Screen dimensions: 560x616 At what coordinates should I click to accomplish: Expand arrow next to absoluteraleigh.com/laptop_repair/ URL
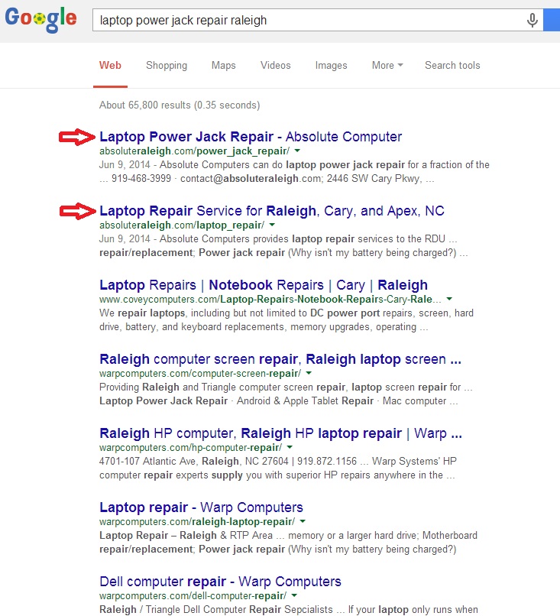(x=272, y=225)
